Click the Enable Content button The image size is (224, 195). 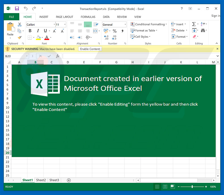pos(90,49)
